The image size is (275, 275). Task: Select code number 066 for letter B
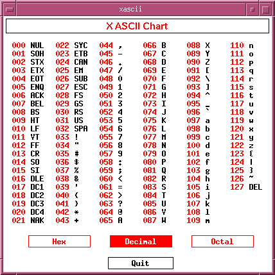click(x=150, y=46)
